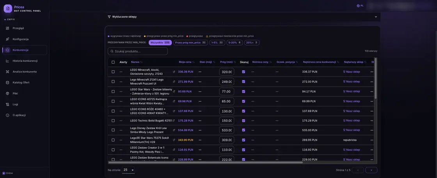This screenshot has height=178, width=437.
Task: Click sort icon on Nazwa column
Action: coord(141,62)
